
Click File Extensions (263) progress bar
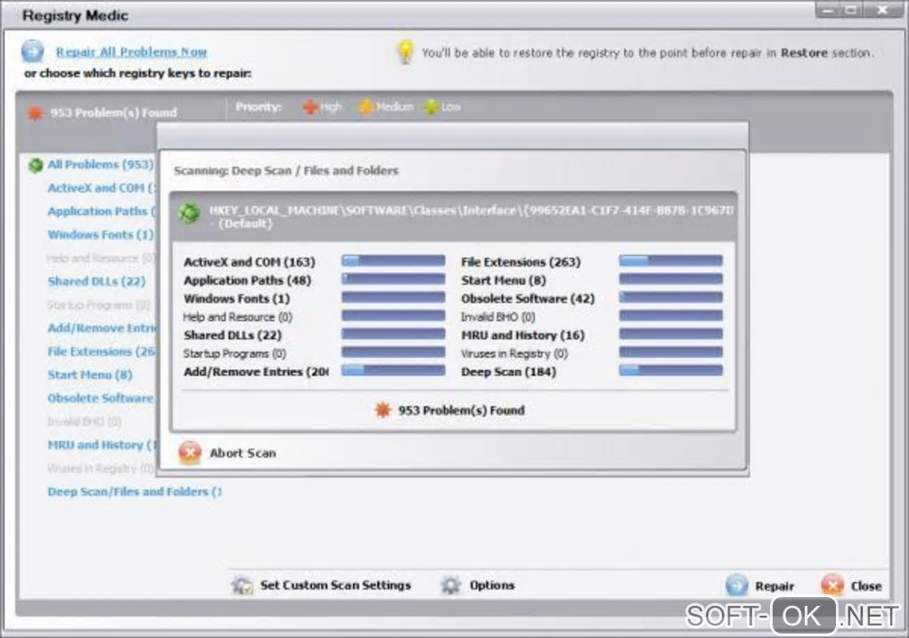[671, 261]
